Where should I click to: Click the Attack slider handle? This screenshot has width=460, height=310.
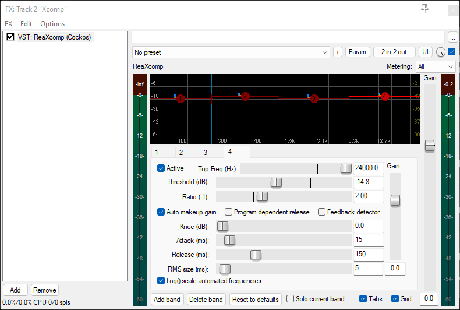[x=229, y=241]
